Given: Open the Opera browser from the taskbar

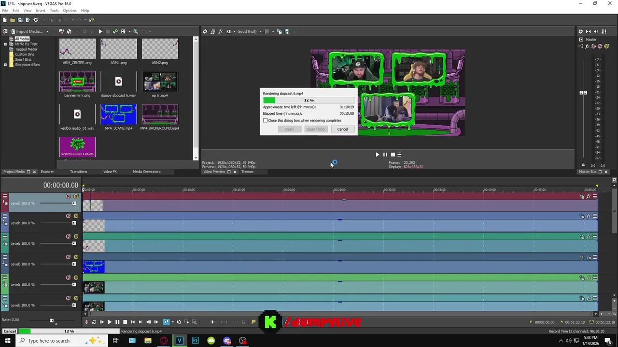Looking at the screenshot, I should click(164, 341).
